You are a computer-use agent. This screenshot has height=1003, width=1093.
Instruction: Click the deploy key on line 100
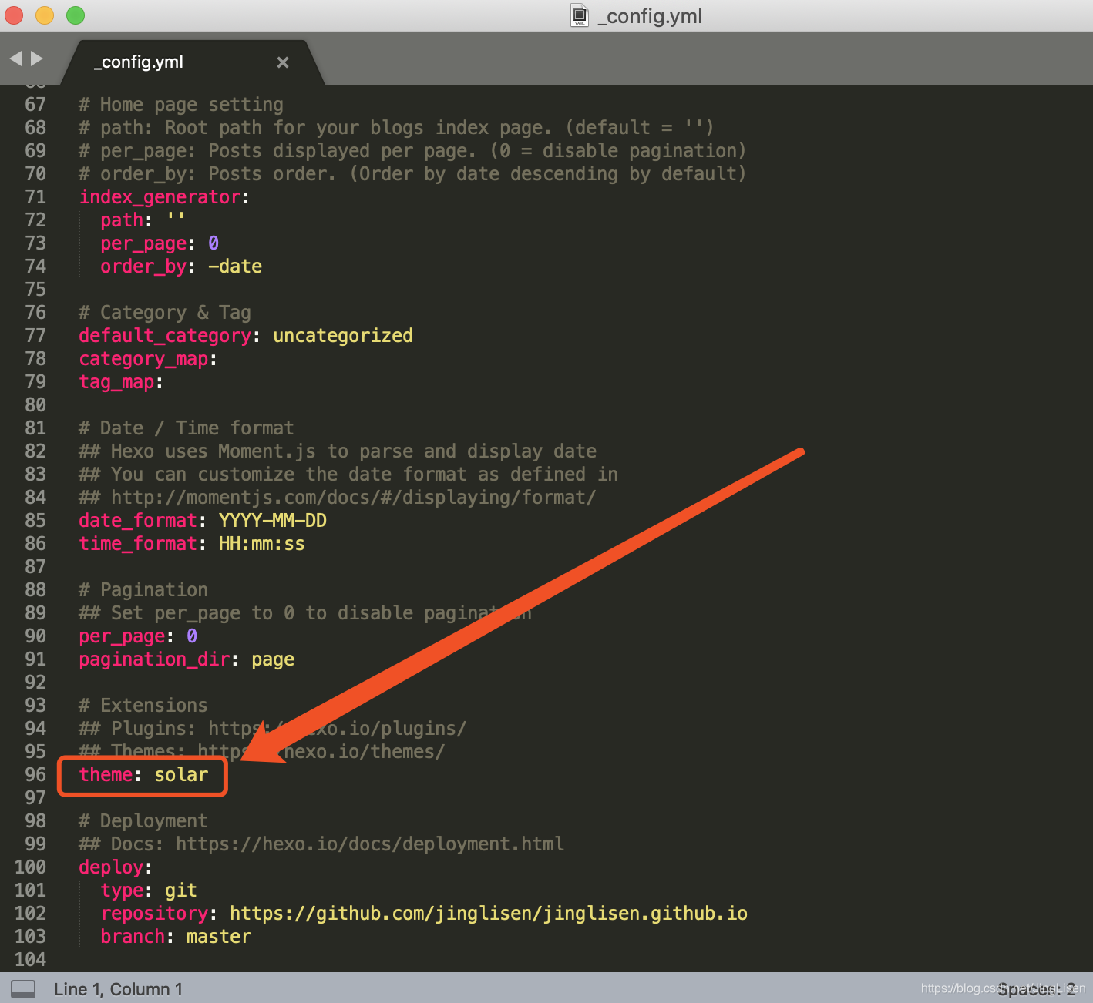click(111, 867)
